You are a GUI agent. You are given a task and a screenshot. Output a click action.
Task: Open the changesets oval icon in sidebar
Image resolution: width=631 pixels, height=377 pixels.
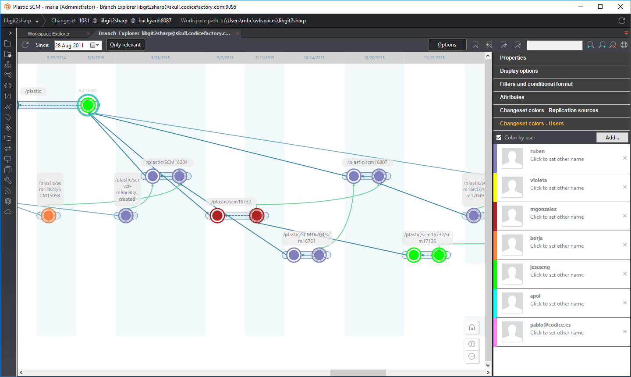pyautogui.click(x=7, y=85)
